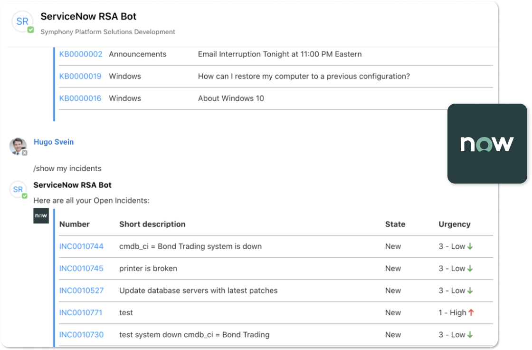Click the red up arrow on the High urgency row
Image resolution: width=532 pixels, height=350 pixels.
pyautogui.click(x=470, y=312)
